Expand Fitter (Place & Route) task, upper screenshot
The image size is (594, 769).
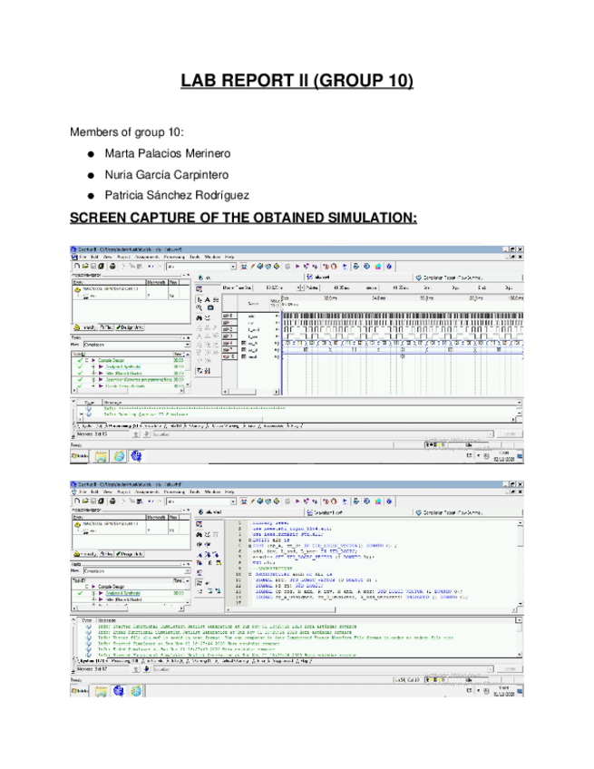(93, 374)
